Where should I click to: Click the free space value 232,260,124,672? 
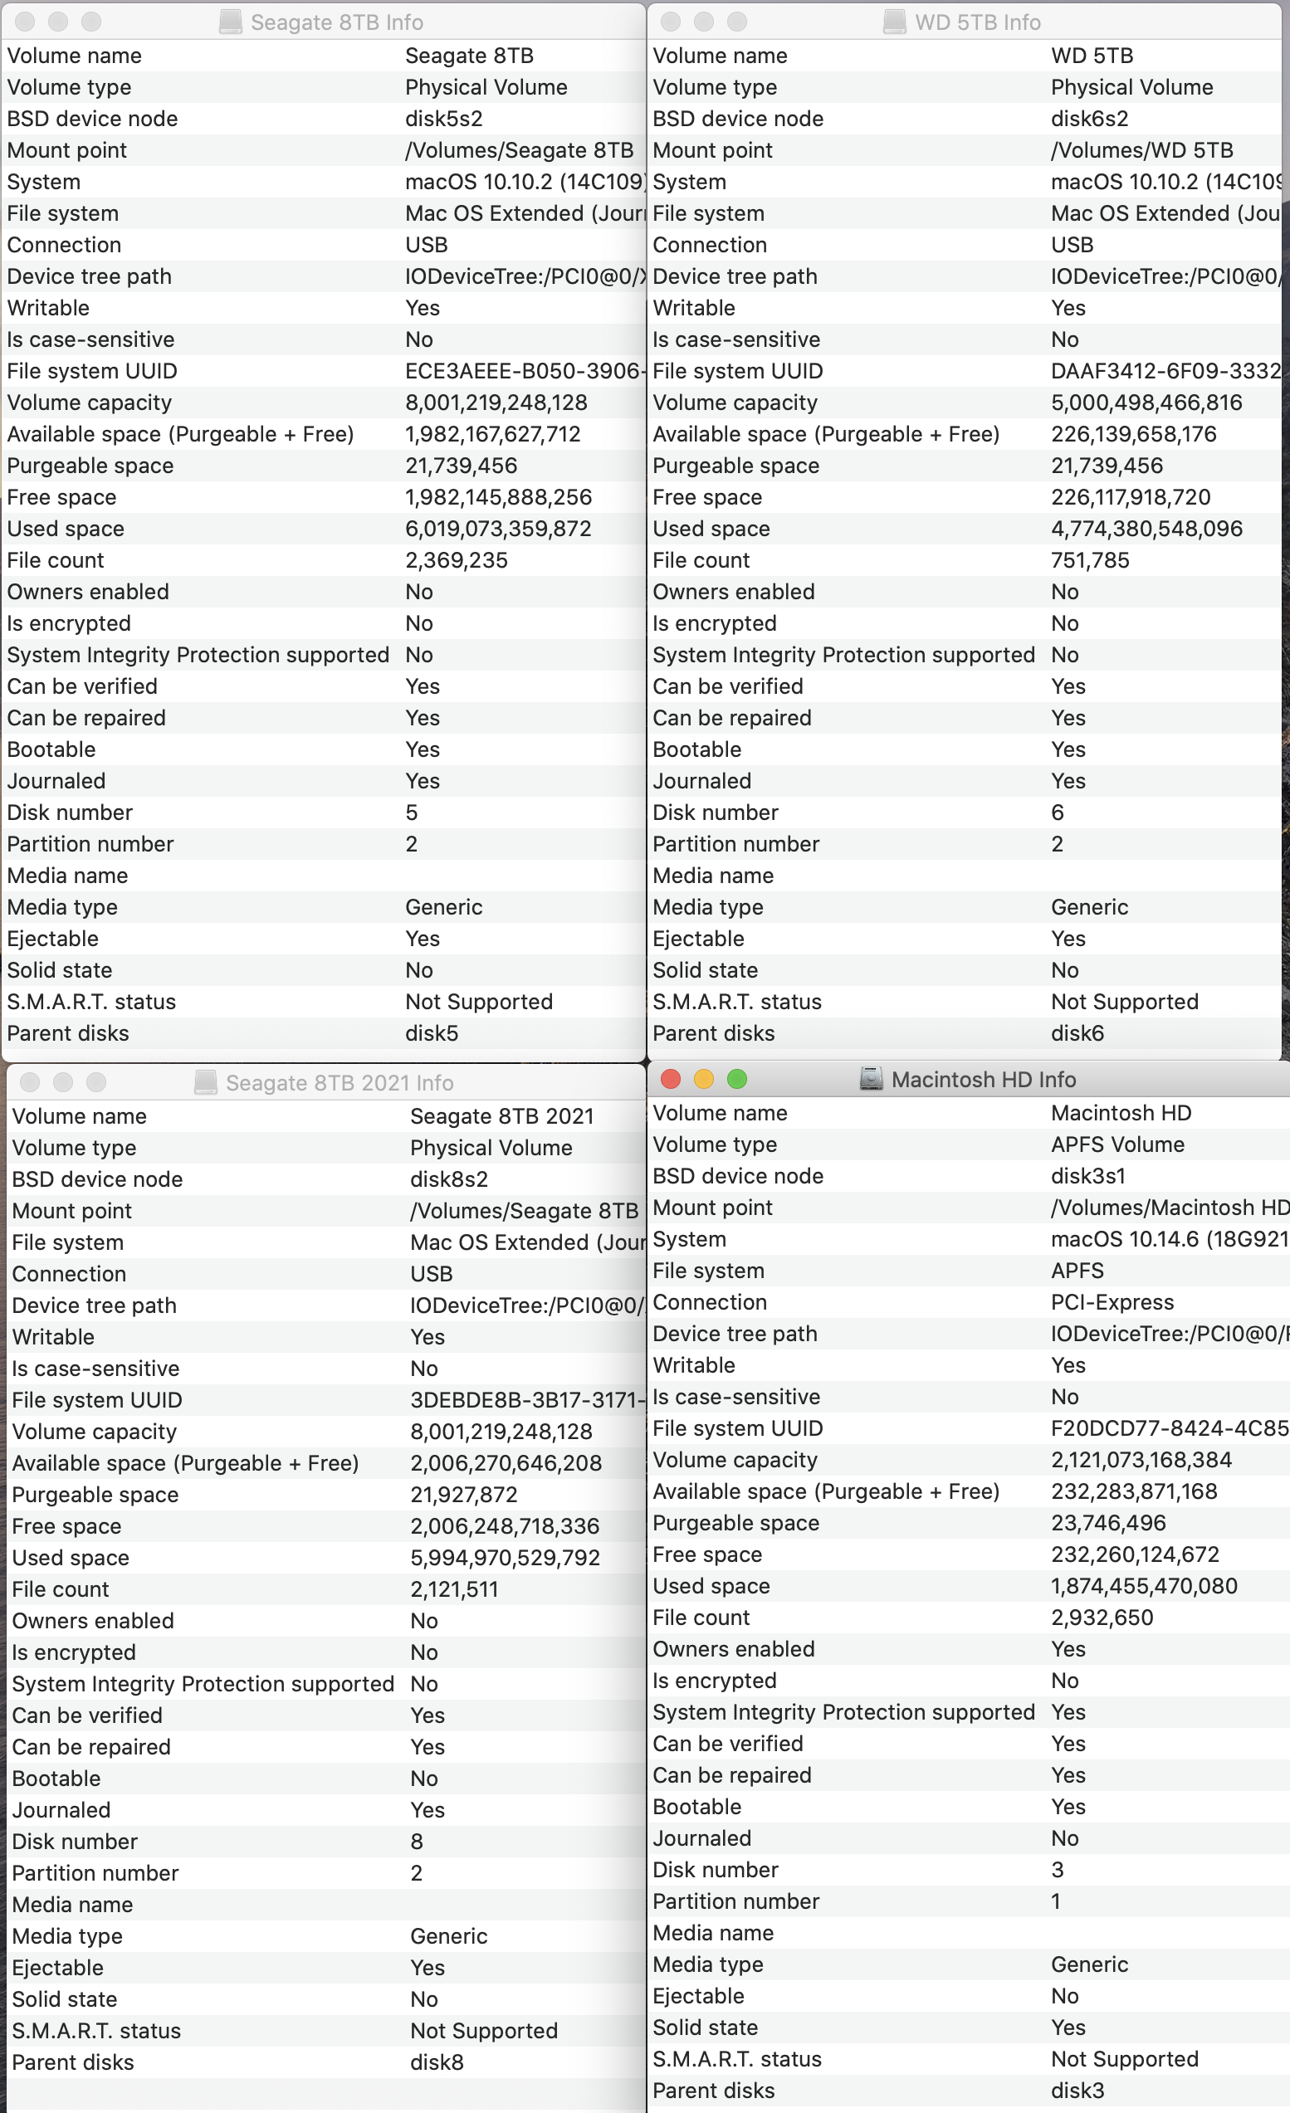1136,1554
